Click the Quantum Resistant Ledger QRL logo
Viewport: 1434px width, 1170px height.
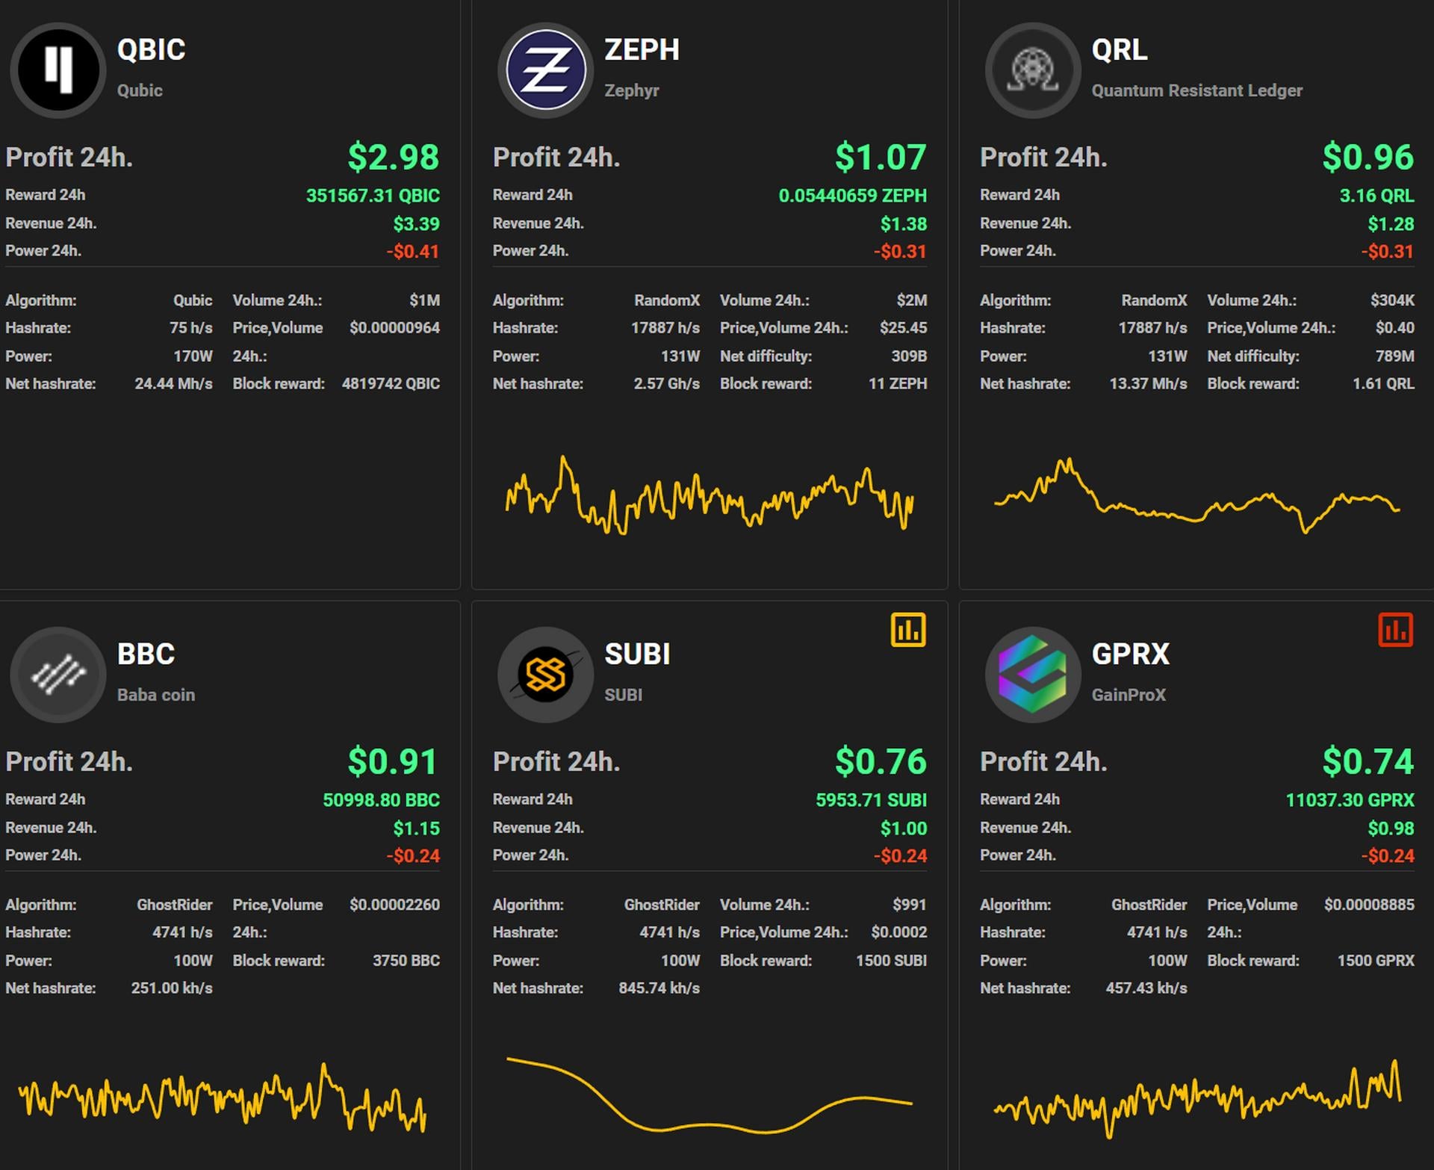click(1033, 69)
